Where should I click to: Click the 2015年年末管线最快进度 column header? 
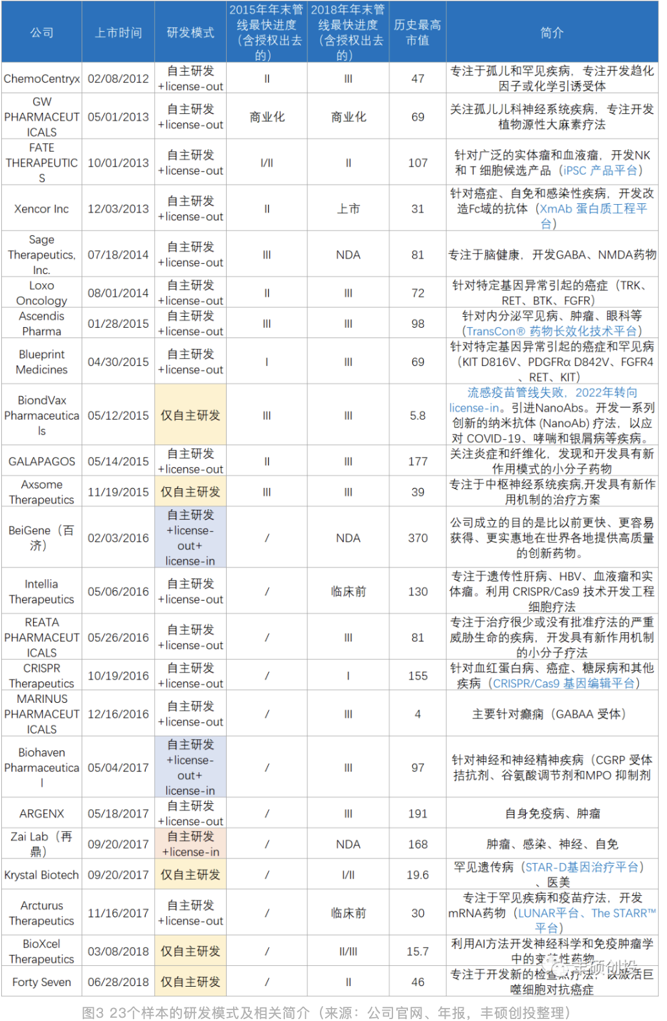pos(266,32)
